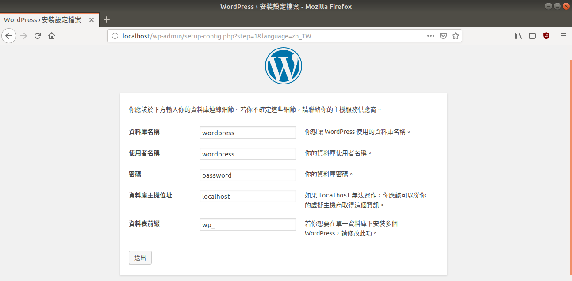Viewport: 572px width, 281px height.
Task: Open the uBlock Origin extension icon
Action: click(546, 36)
